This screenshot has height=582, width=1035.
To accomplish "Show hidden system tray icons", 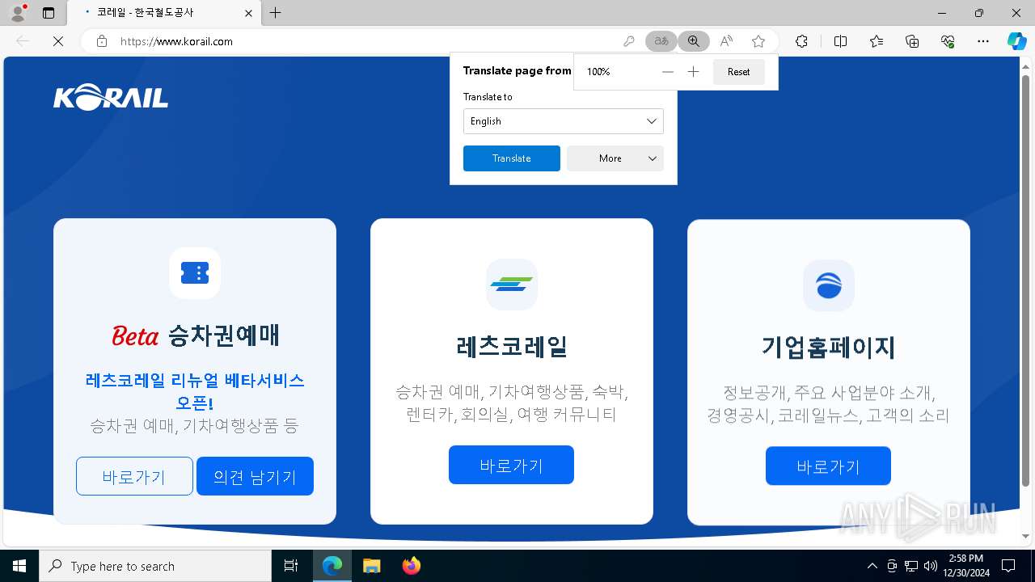I will coord(872,566).
